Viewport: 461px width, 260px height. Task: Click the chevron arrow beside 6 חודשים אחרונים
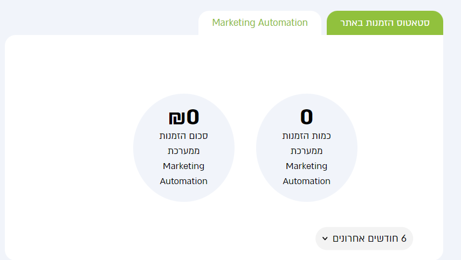point(325,238)
